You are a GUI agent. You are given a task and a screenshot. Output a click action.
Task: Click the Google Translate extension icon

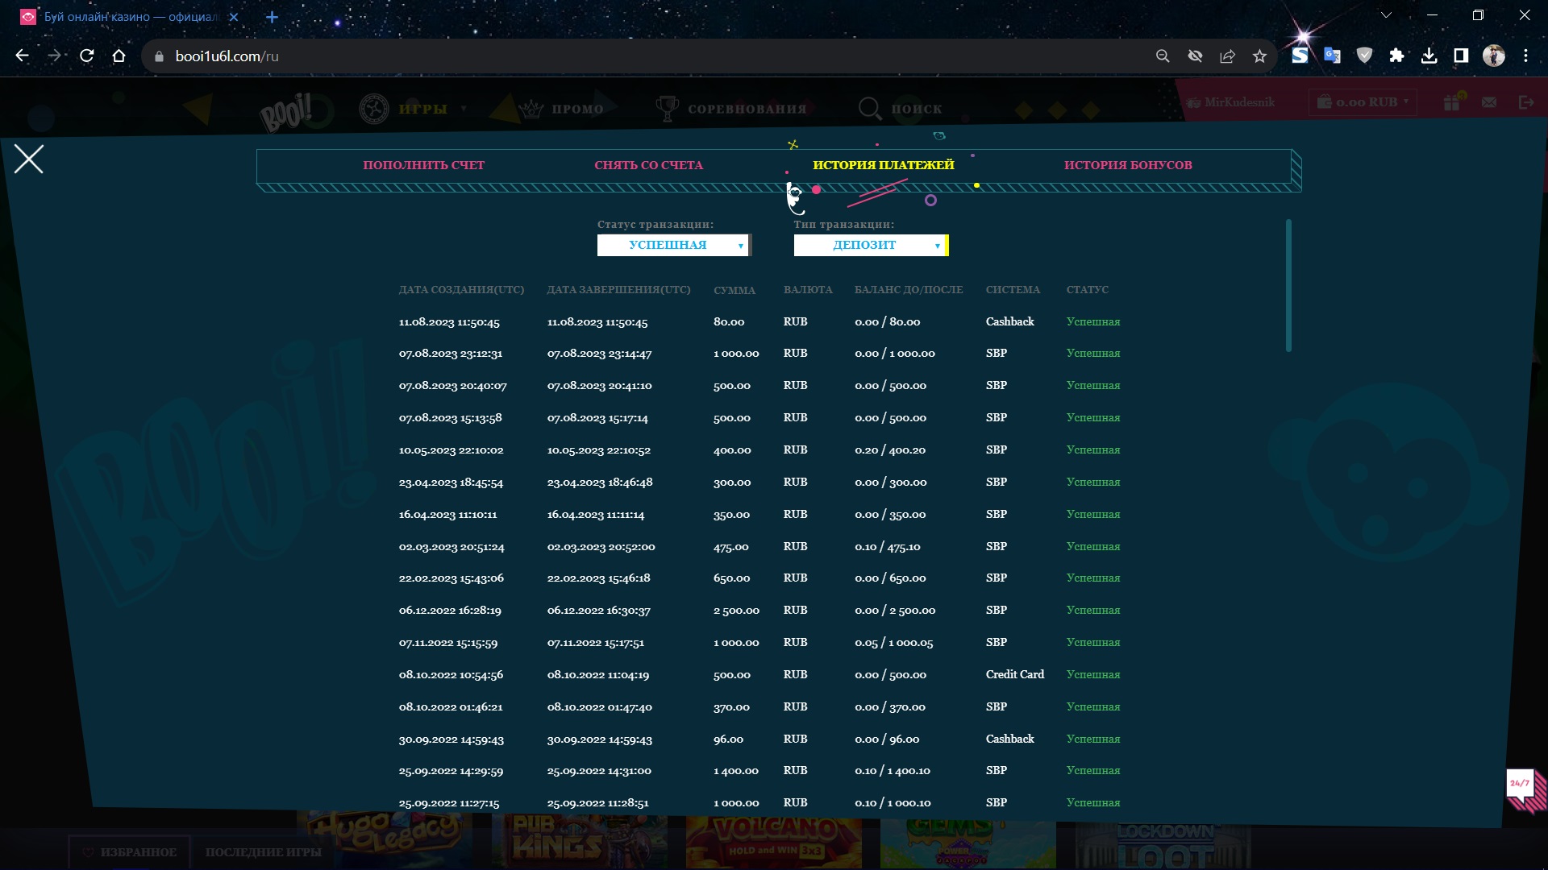(x=1332, y=56)
